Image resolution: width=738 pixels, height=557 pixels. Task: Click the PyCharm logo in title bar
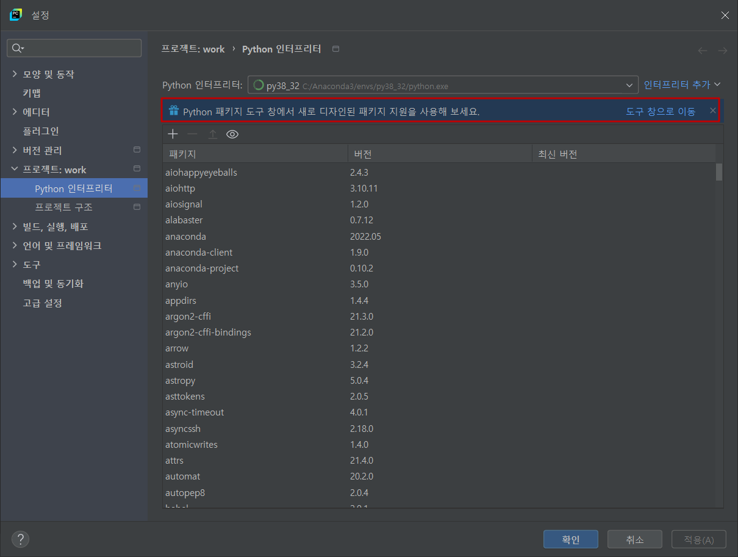(16, 15)
